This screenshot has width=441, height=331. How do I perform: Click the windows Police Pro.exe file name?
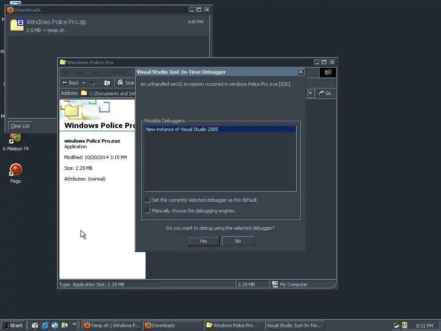[x=92, y=141]
